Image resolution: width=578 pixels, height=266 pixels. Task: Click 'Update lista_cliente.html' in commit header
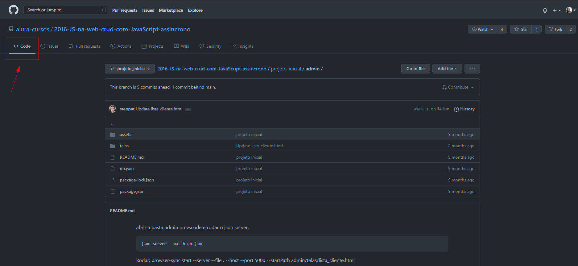pyautogui.click(x=159, y=109)
